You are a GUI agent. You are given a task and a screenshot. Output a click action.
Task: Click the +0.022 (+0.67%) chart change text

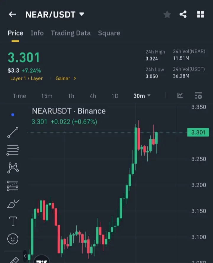coord(74,122)
